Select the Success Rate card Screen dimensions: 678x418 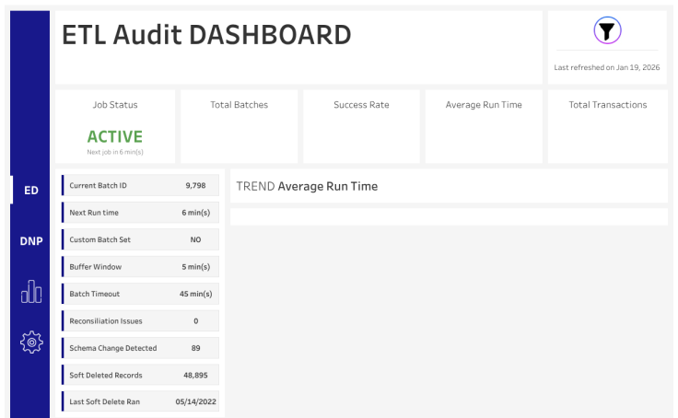(361, 126)
